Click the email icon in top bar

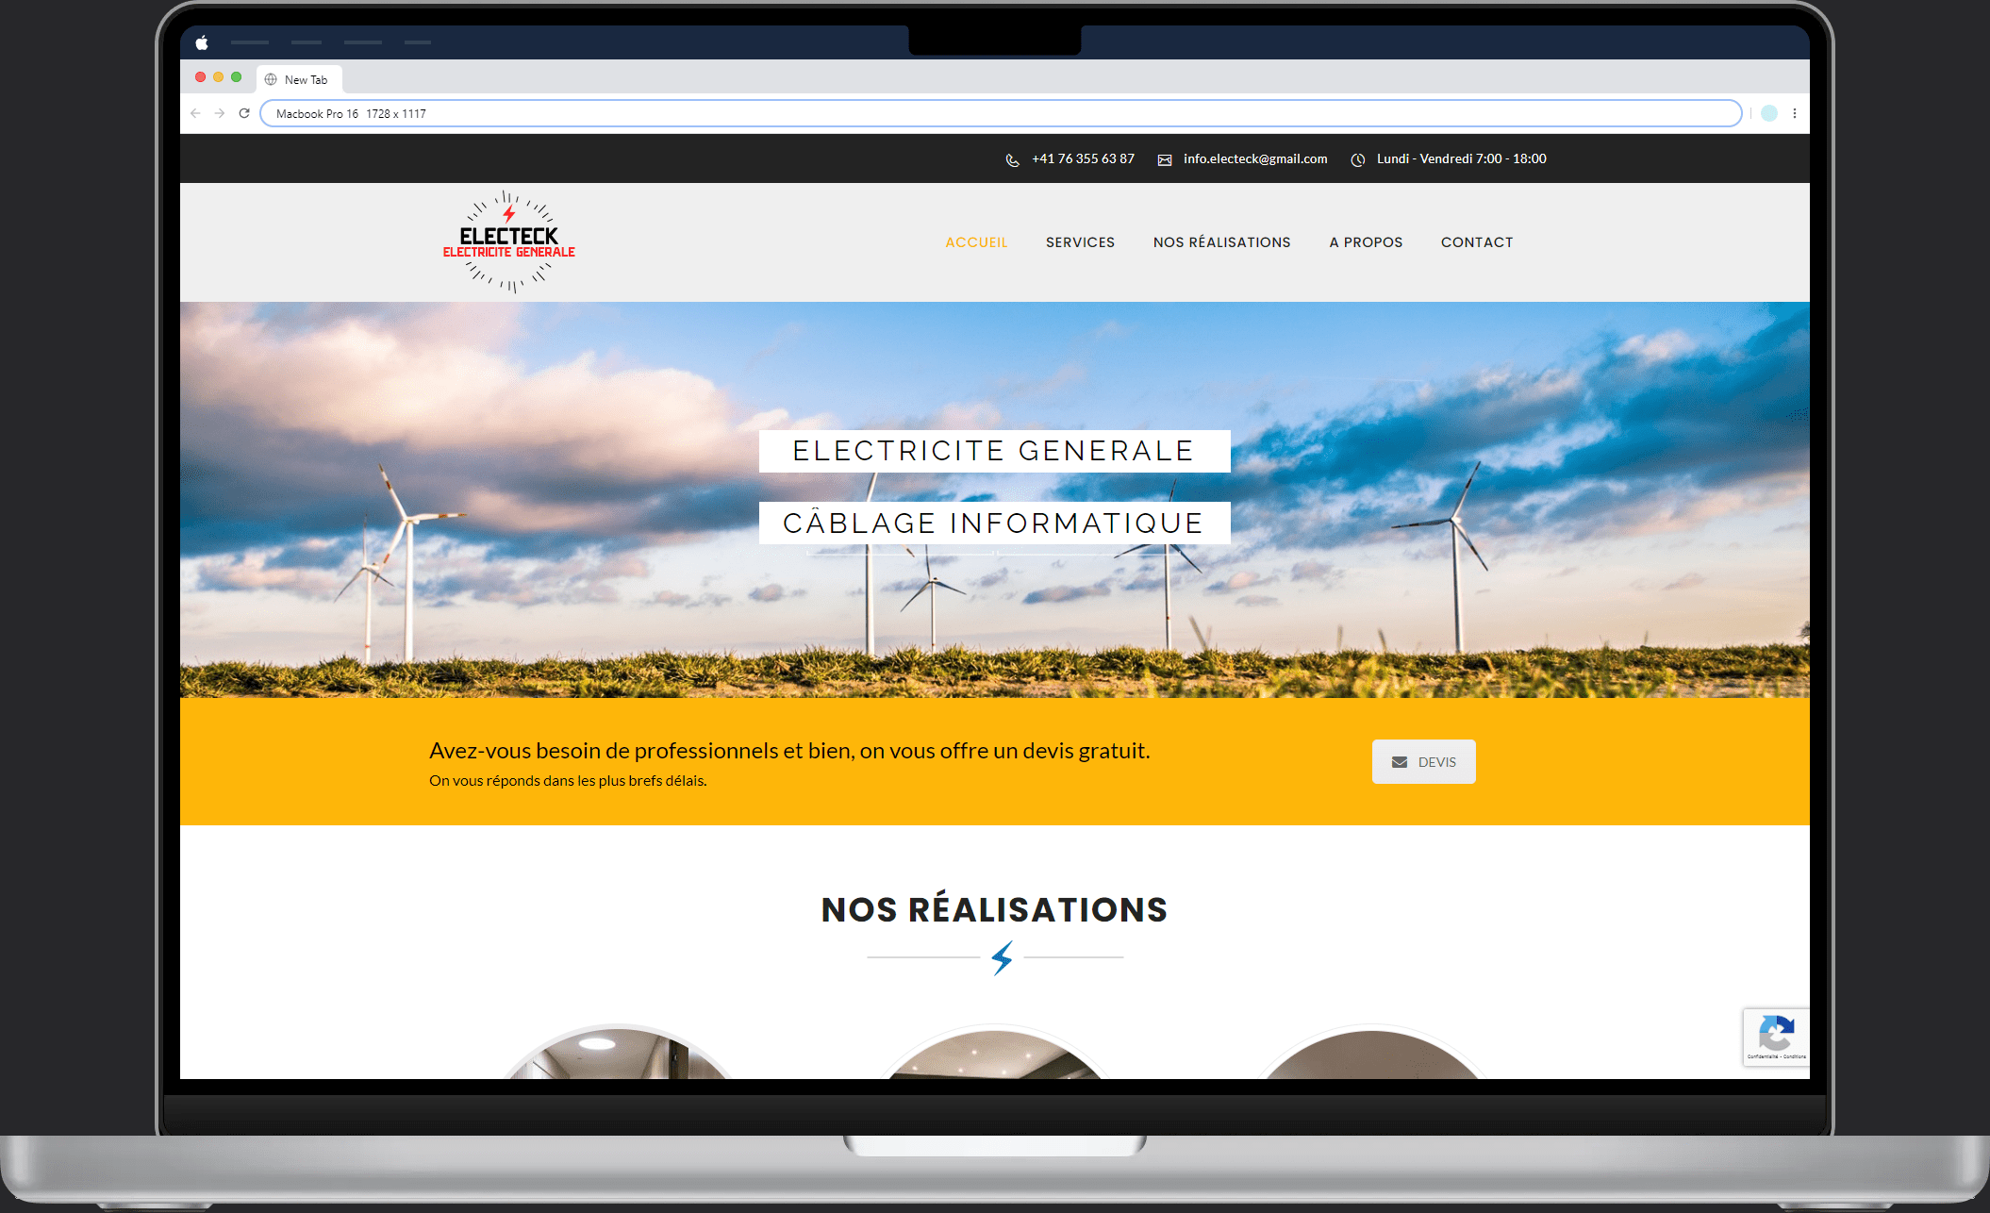(x=1166, y=158)
